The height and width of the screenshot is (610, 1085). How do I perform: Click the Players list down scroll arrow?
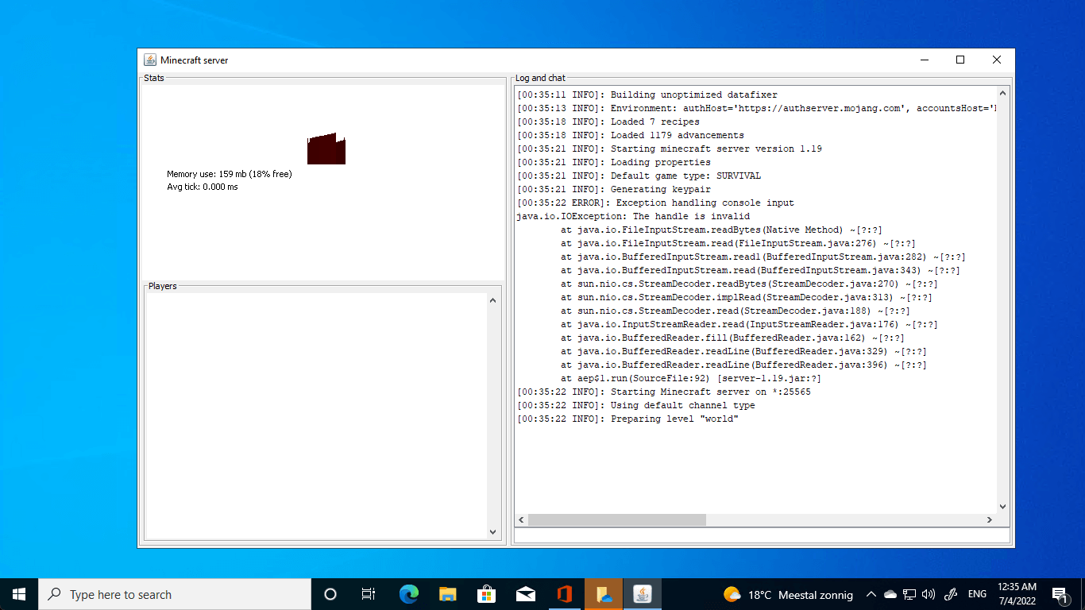(x=492, y=532)
